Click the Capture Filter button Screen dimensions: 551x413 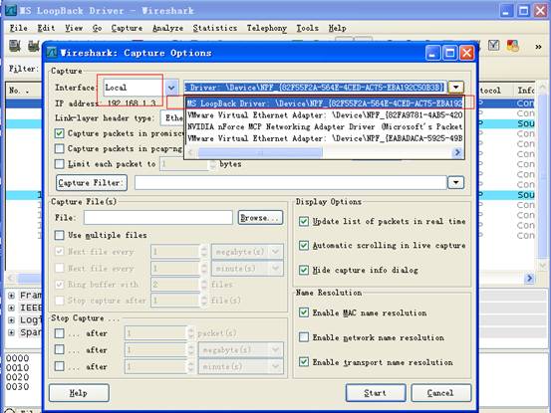pyautogui.click(x=92, y=183)
